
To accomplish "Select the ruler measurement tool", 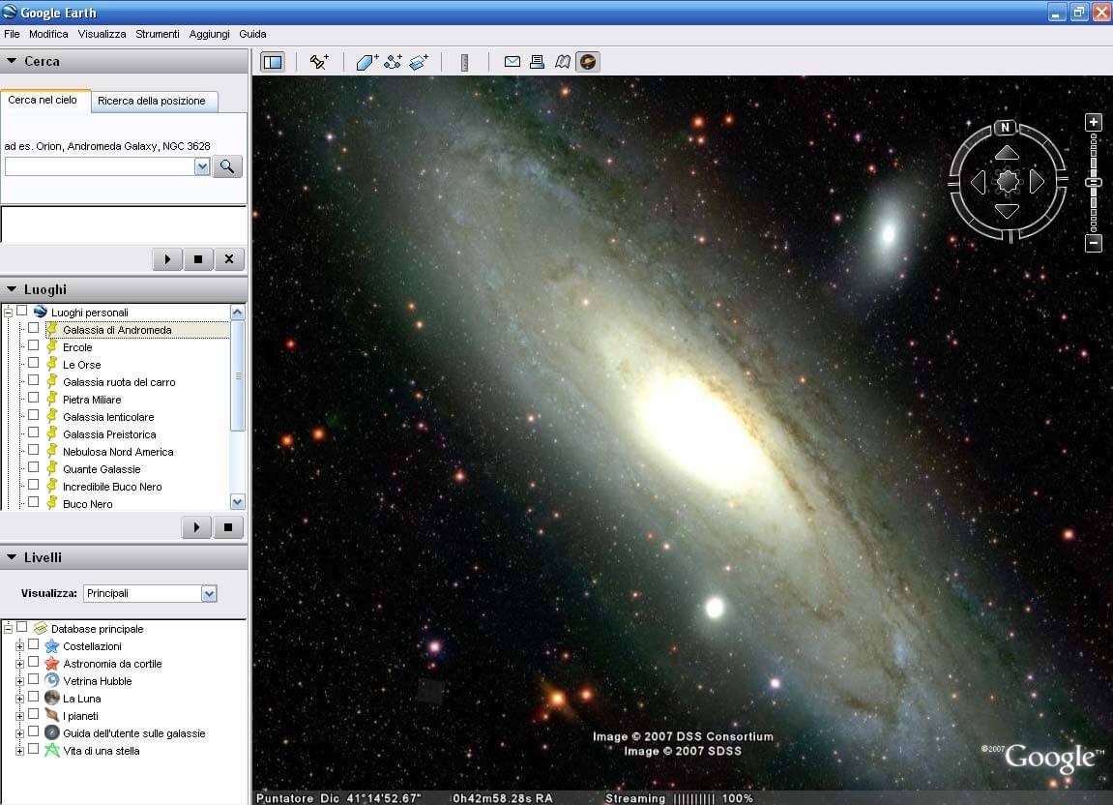I will click(x=464, y=62).
